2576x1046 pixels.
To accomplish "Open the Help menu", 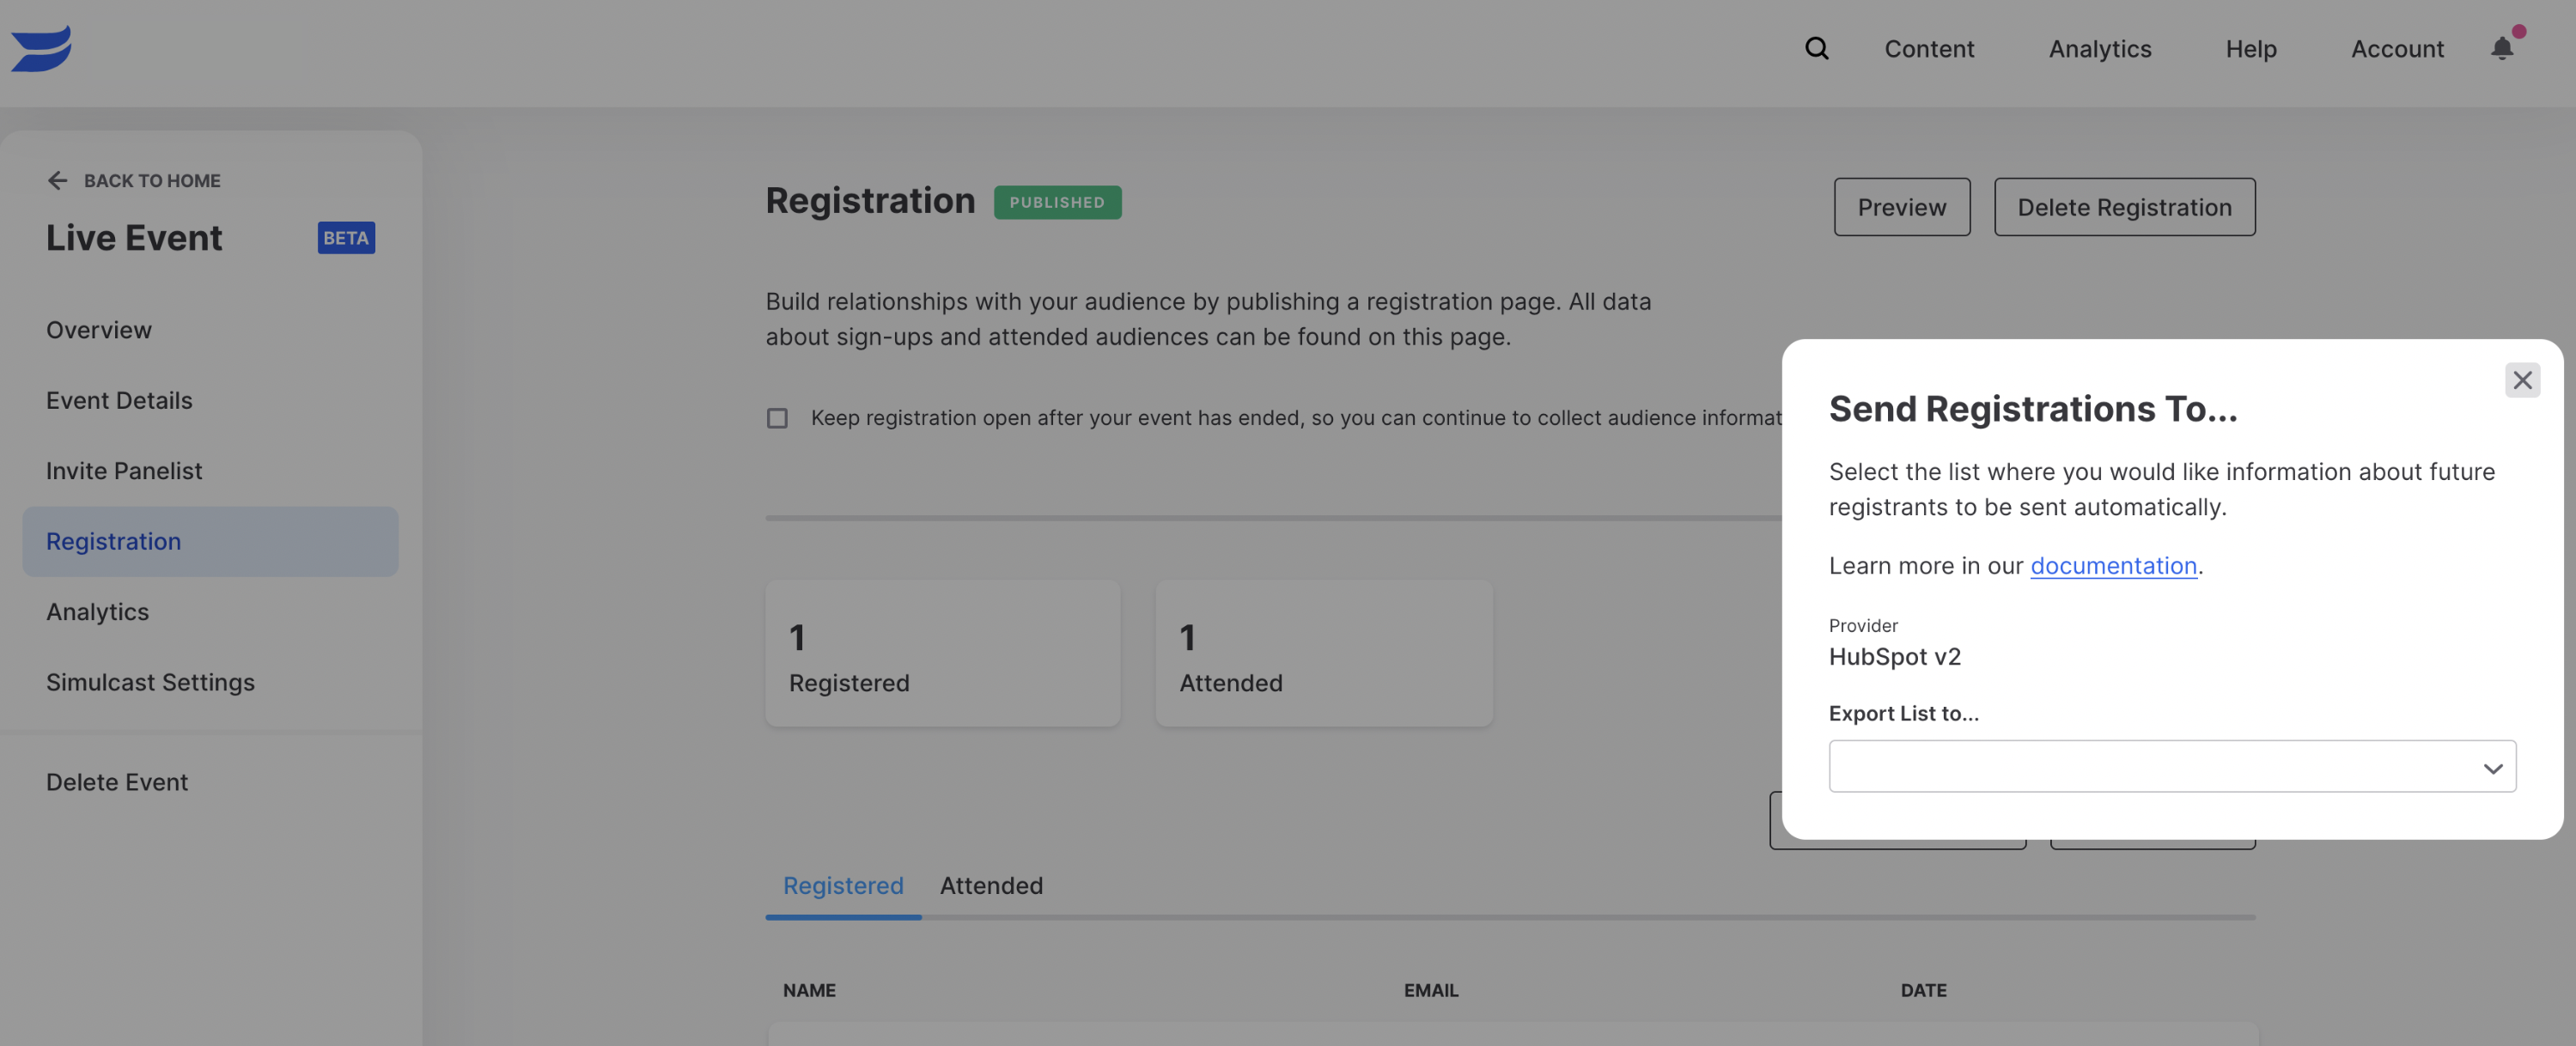I will [x=2251, y=48].
